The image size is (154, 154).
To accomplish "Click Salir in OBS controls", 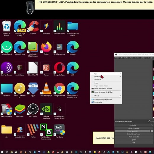I will tap(134, 142).
